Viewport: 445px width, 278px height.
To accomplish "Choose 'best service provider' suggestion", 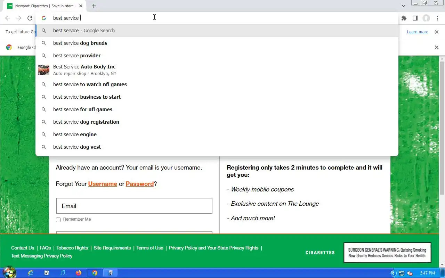I will coord(217,56).
